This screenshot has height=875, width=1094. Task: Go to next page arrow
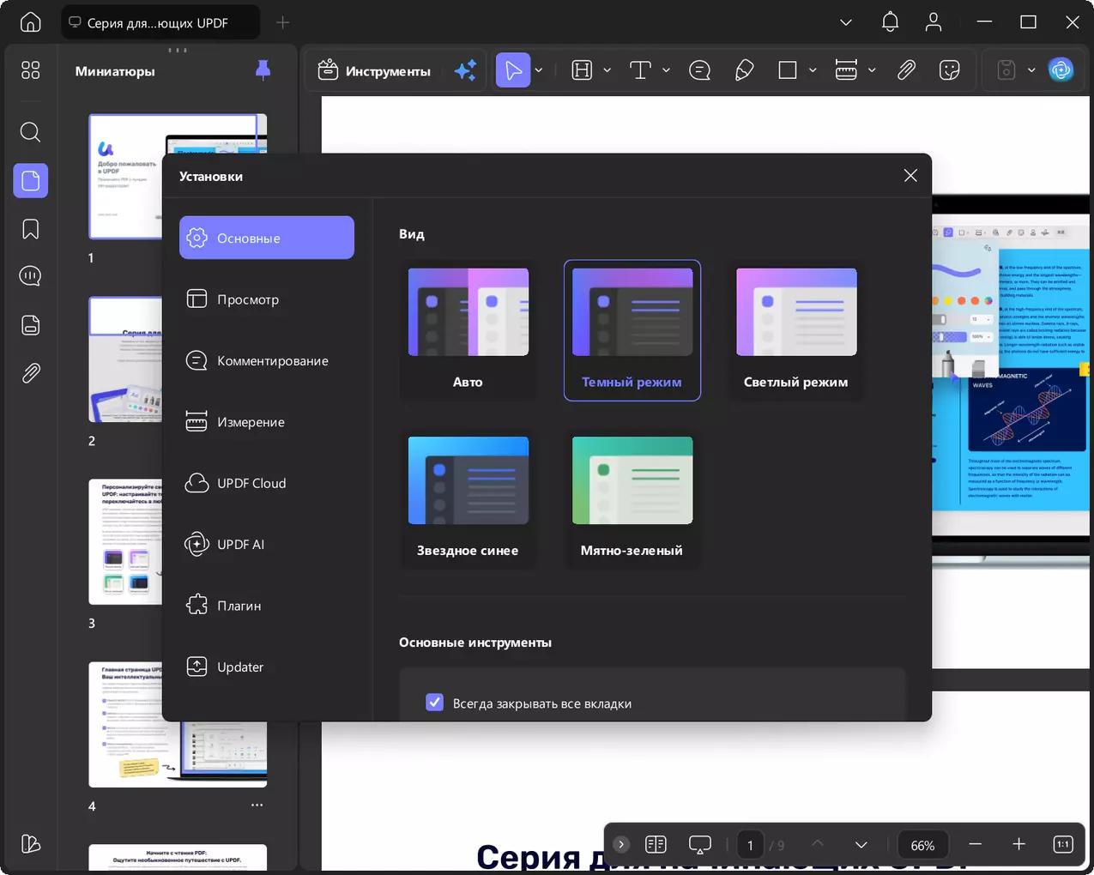coord(861,845)
